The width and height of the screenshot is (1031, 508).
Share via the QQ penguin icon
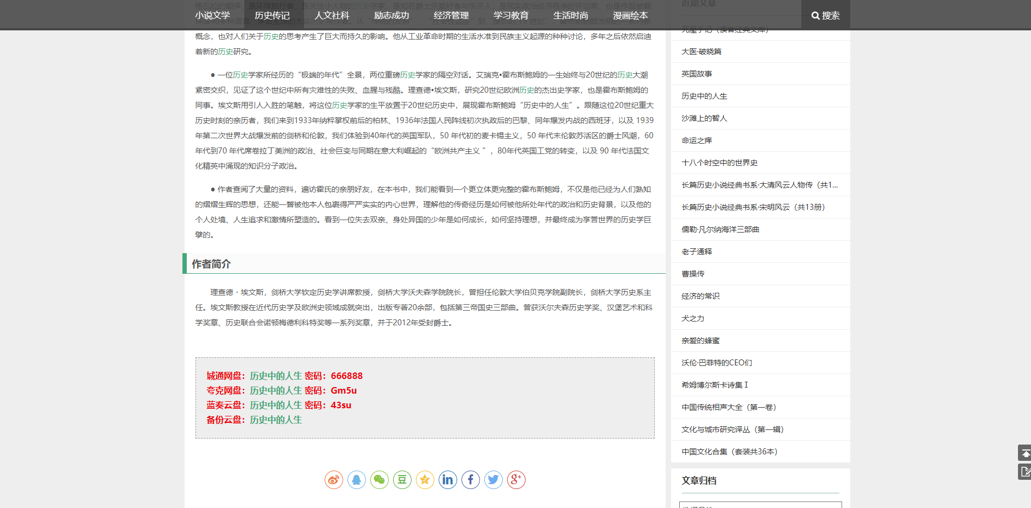click(x=357, y=480)
